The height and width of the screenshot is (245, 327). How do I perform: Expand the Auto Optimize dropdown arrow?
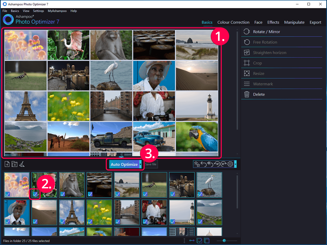(x=140, y=164)
